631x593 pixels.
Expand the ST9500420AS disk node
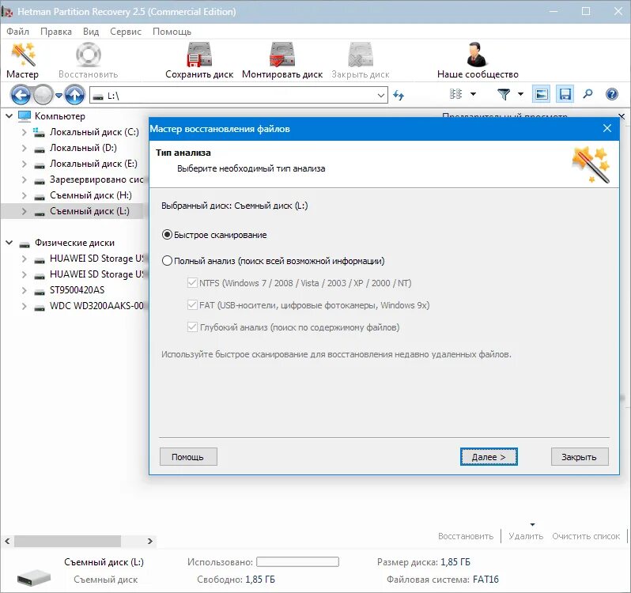tap(25, 290)
